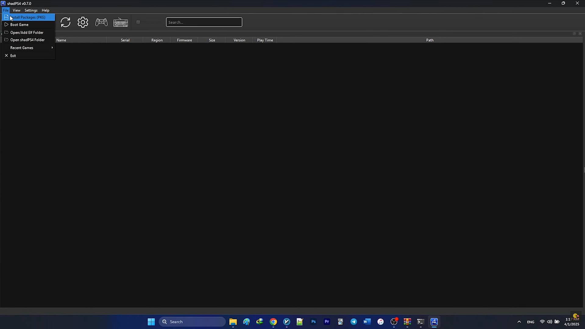Click Open shadPS4 Folder entry
The height and width of the screenshot is (329, 585).
click(x=27, y=40)
